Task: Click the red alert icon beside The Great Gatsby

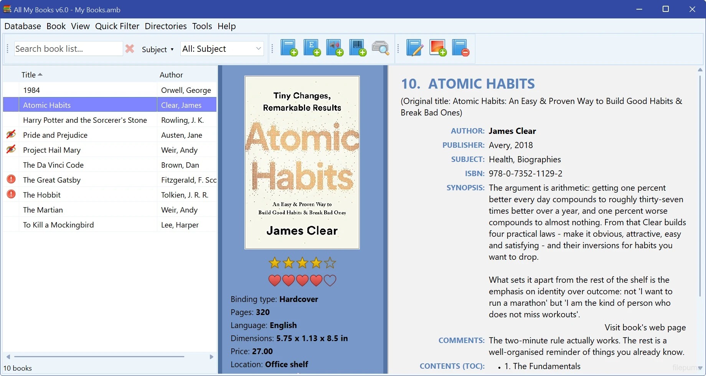Action: (11, 179)
